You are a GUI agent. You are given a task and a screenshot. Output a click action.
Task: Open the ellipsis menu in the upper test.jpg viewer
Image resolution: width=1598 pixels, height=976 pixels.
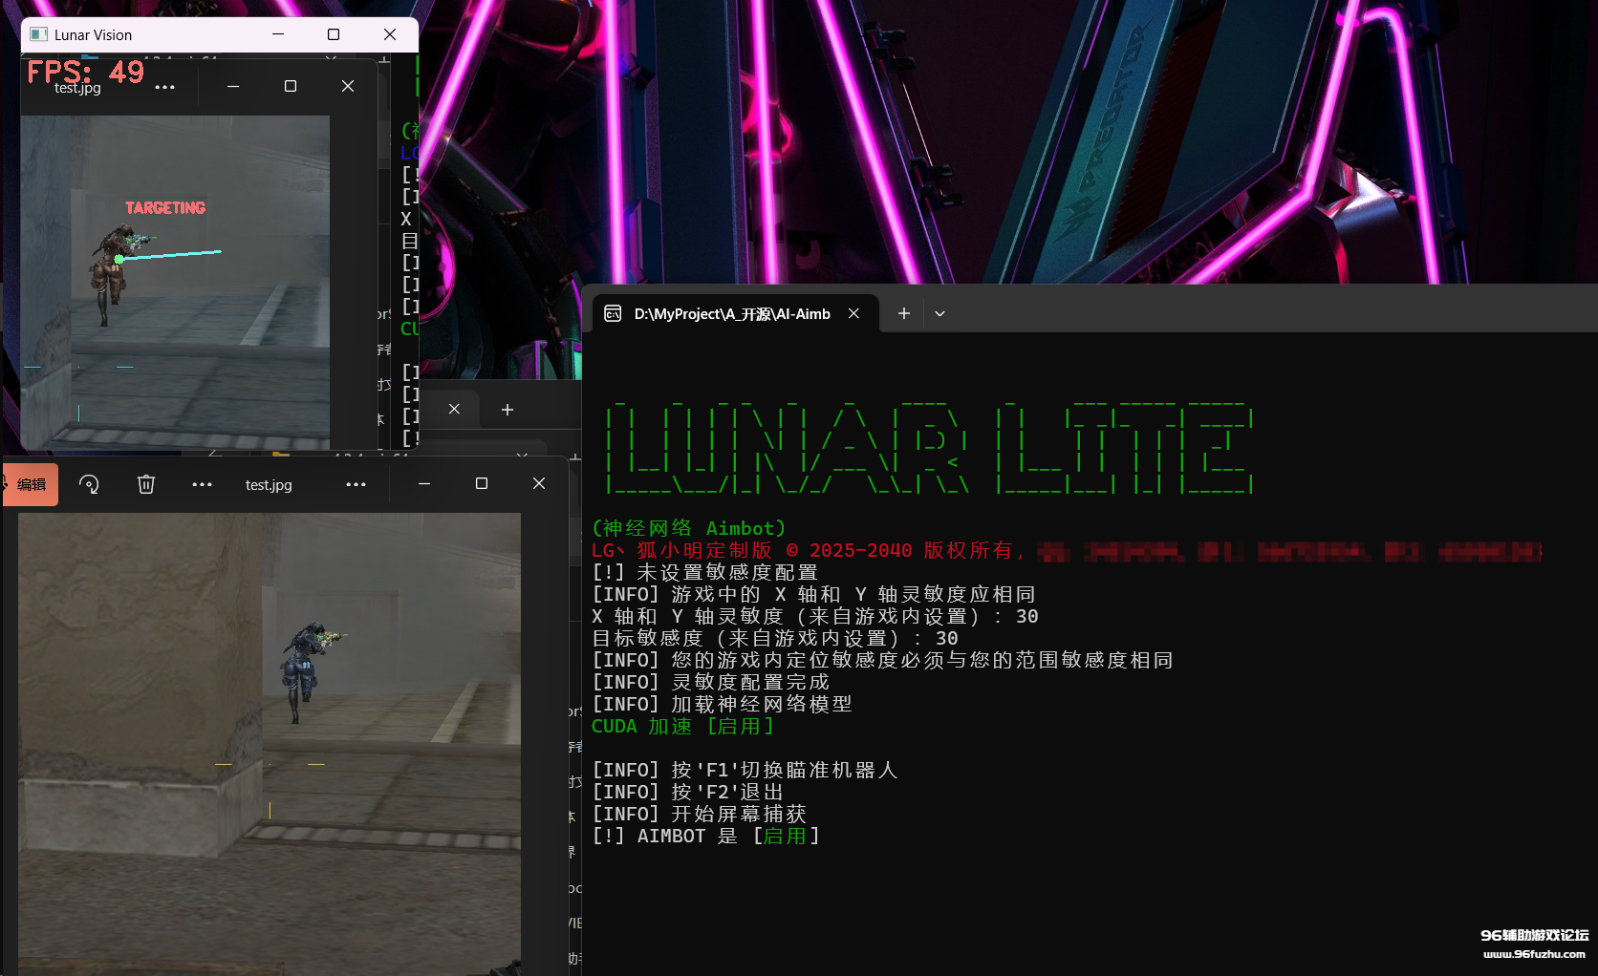tap(164, 87)
